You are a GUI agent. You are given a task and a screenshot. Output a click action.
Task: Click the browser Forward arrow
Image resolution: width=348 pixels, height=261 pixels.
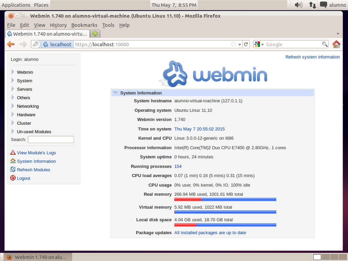click(23, 45)
